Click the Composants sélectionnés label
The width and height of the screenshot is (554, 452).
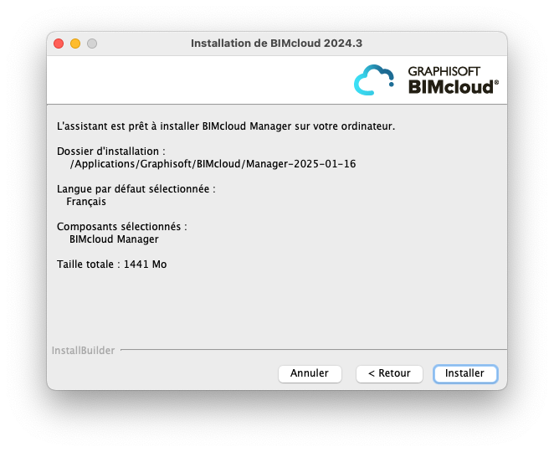pyautogui.click(x=122, y=227)
